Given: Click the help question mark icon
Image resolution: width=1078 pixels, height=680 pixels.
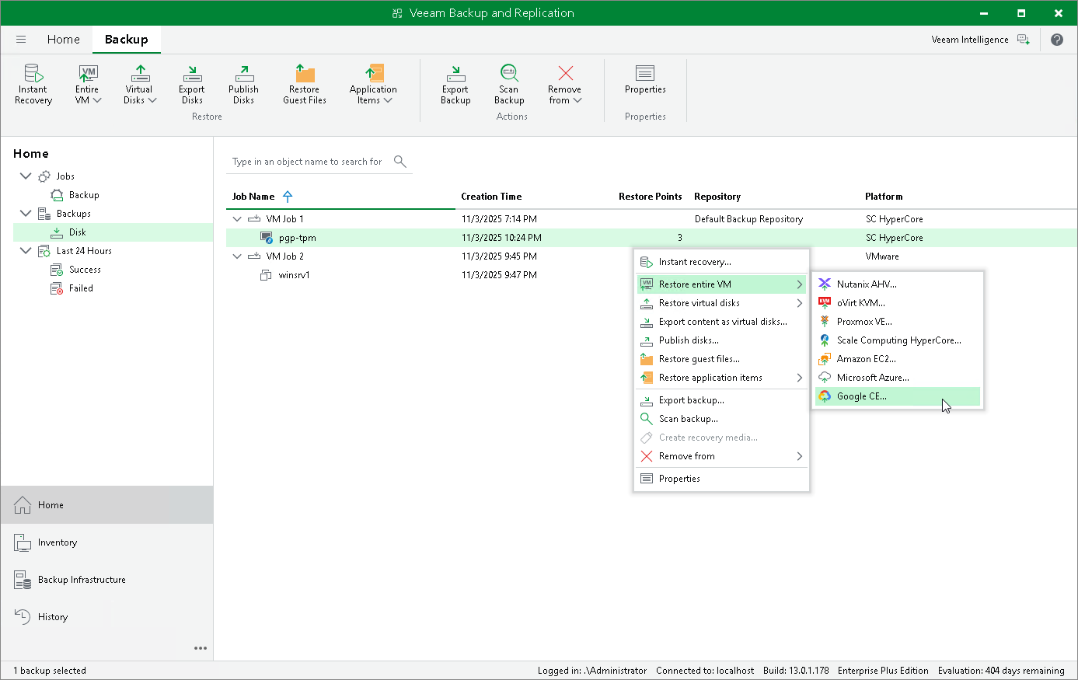Looking at the screenshot, I should (1057, 40).
